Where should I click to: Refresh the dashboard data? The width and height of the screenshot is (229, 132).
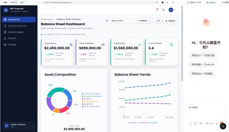[159, 21]
